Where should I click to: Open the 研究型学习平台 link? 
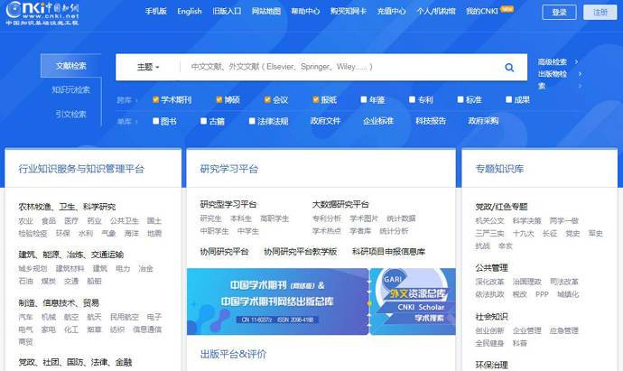(x=228, y=205)
